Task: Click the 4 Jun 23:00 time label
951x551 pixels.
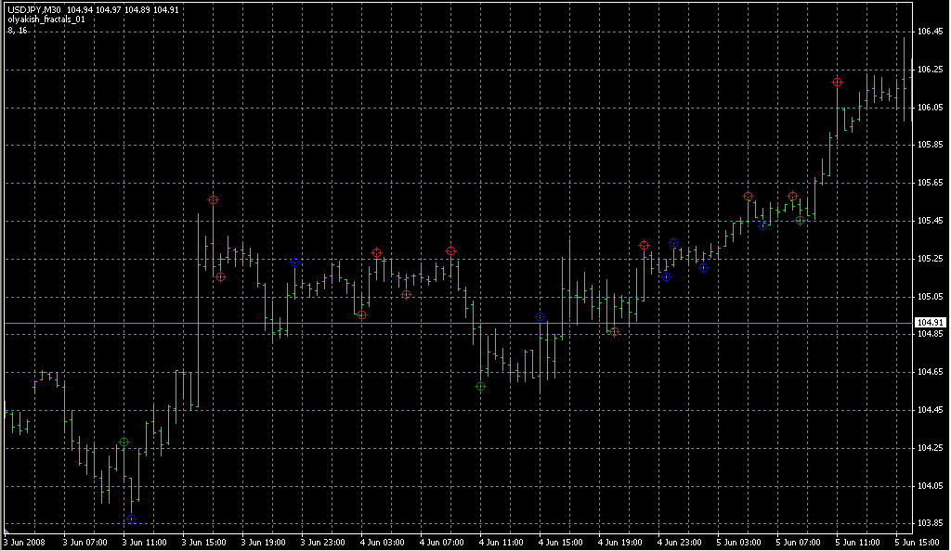Action: coord(677,542)
